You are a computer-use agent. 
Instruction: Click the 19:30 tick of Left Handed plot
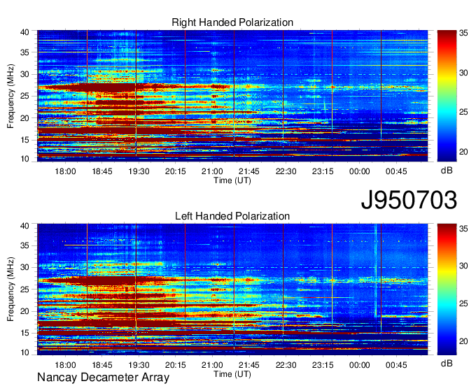click(139, 365)
